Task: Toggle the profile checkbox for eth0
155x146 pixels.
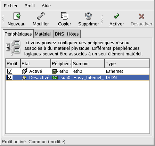Action: pyautogui.click(x=10, y=71)
